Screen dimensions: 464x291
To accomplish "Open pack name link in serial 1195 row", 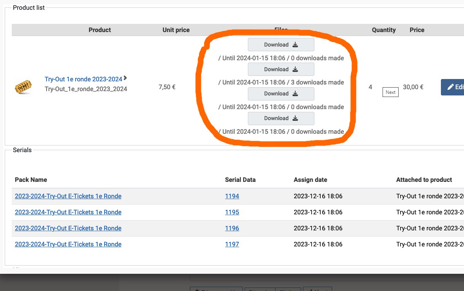I will [x=68, y=212].
